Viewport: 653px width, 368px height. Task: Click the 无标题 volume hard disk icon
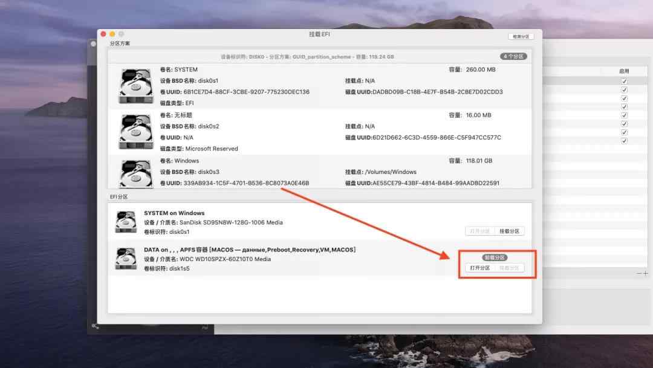136,132
